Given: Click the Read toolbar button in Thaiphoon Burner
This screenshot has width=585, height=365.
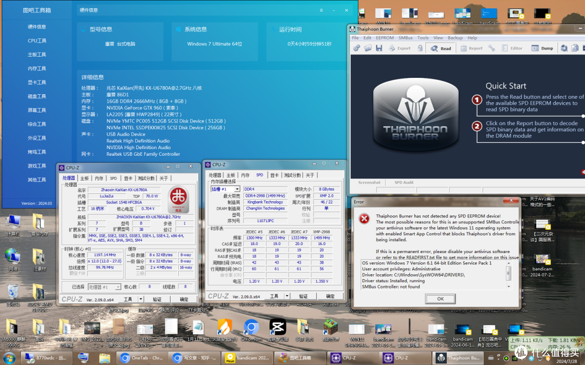Looking at the screenshot, I should coord(440,48).
